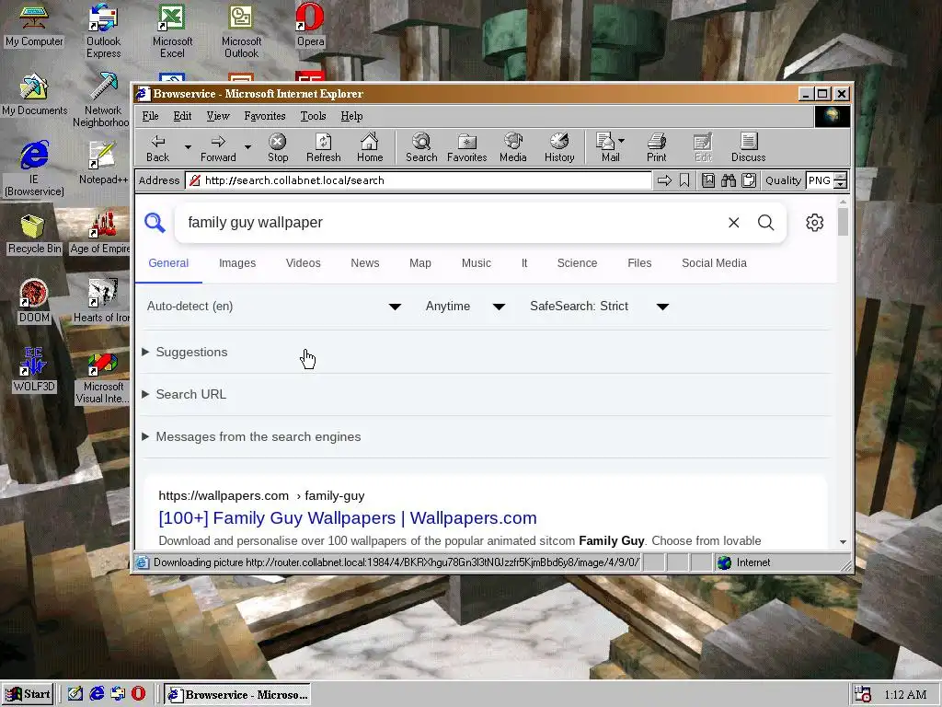Show browsing History from the toolbar
The image size is (942, 707).
point(559,148)
